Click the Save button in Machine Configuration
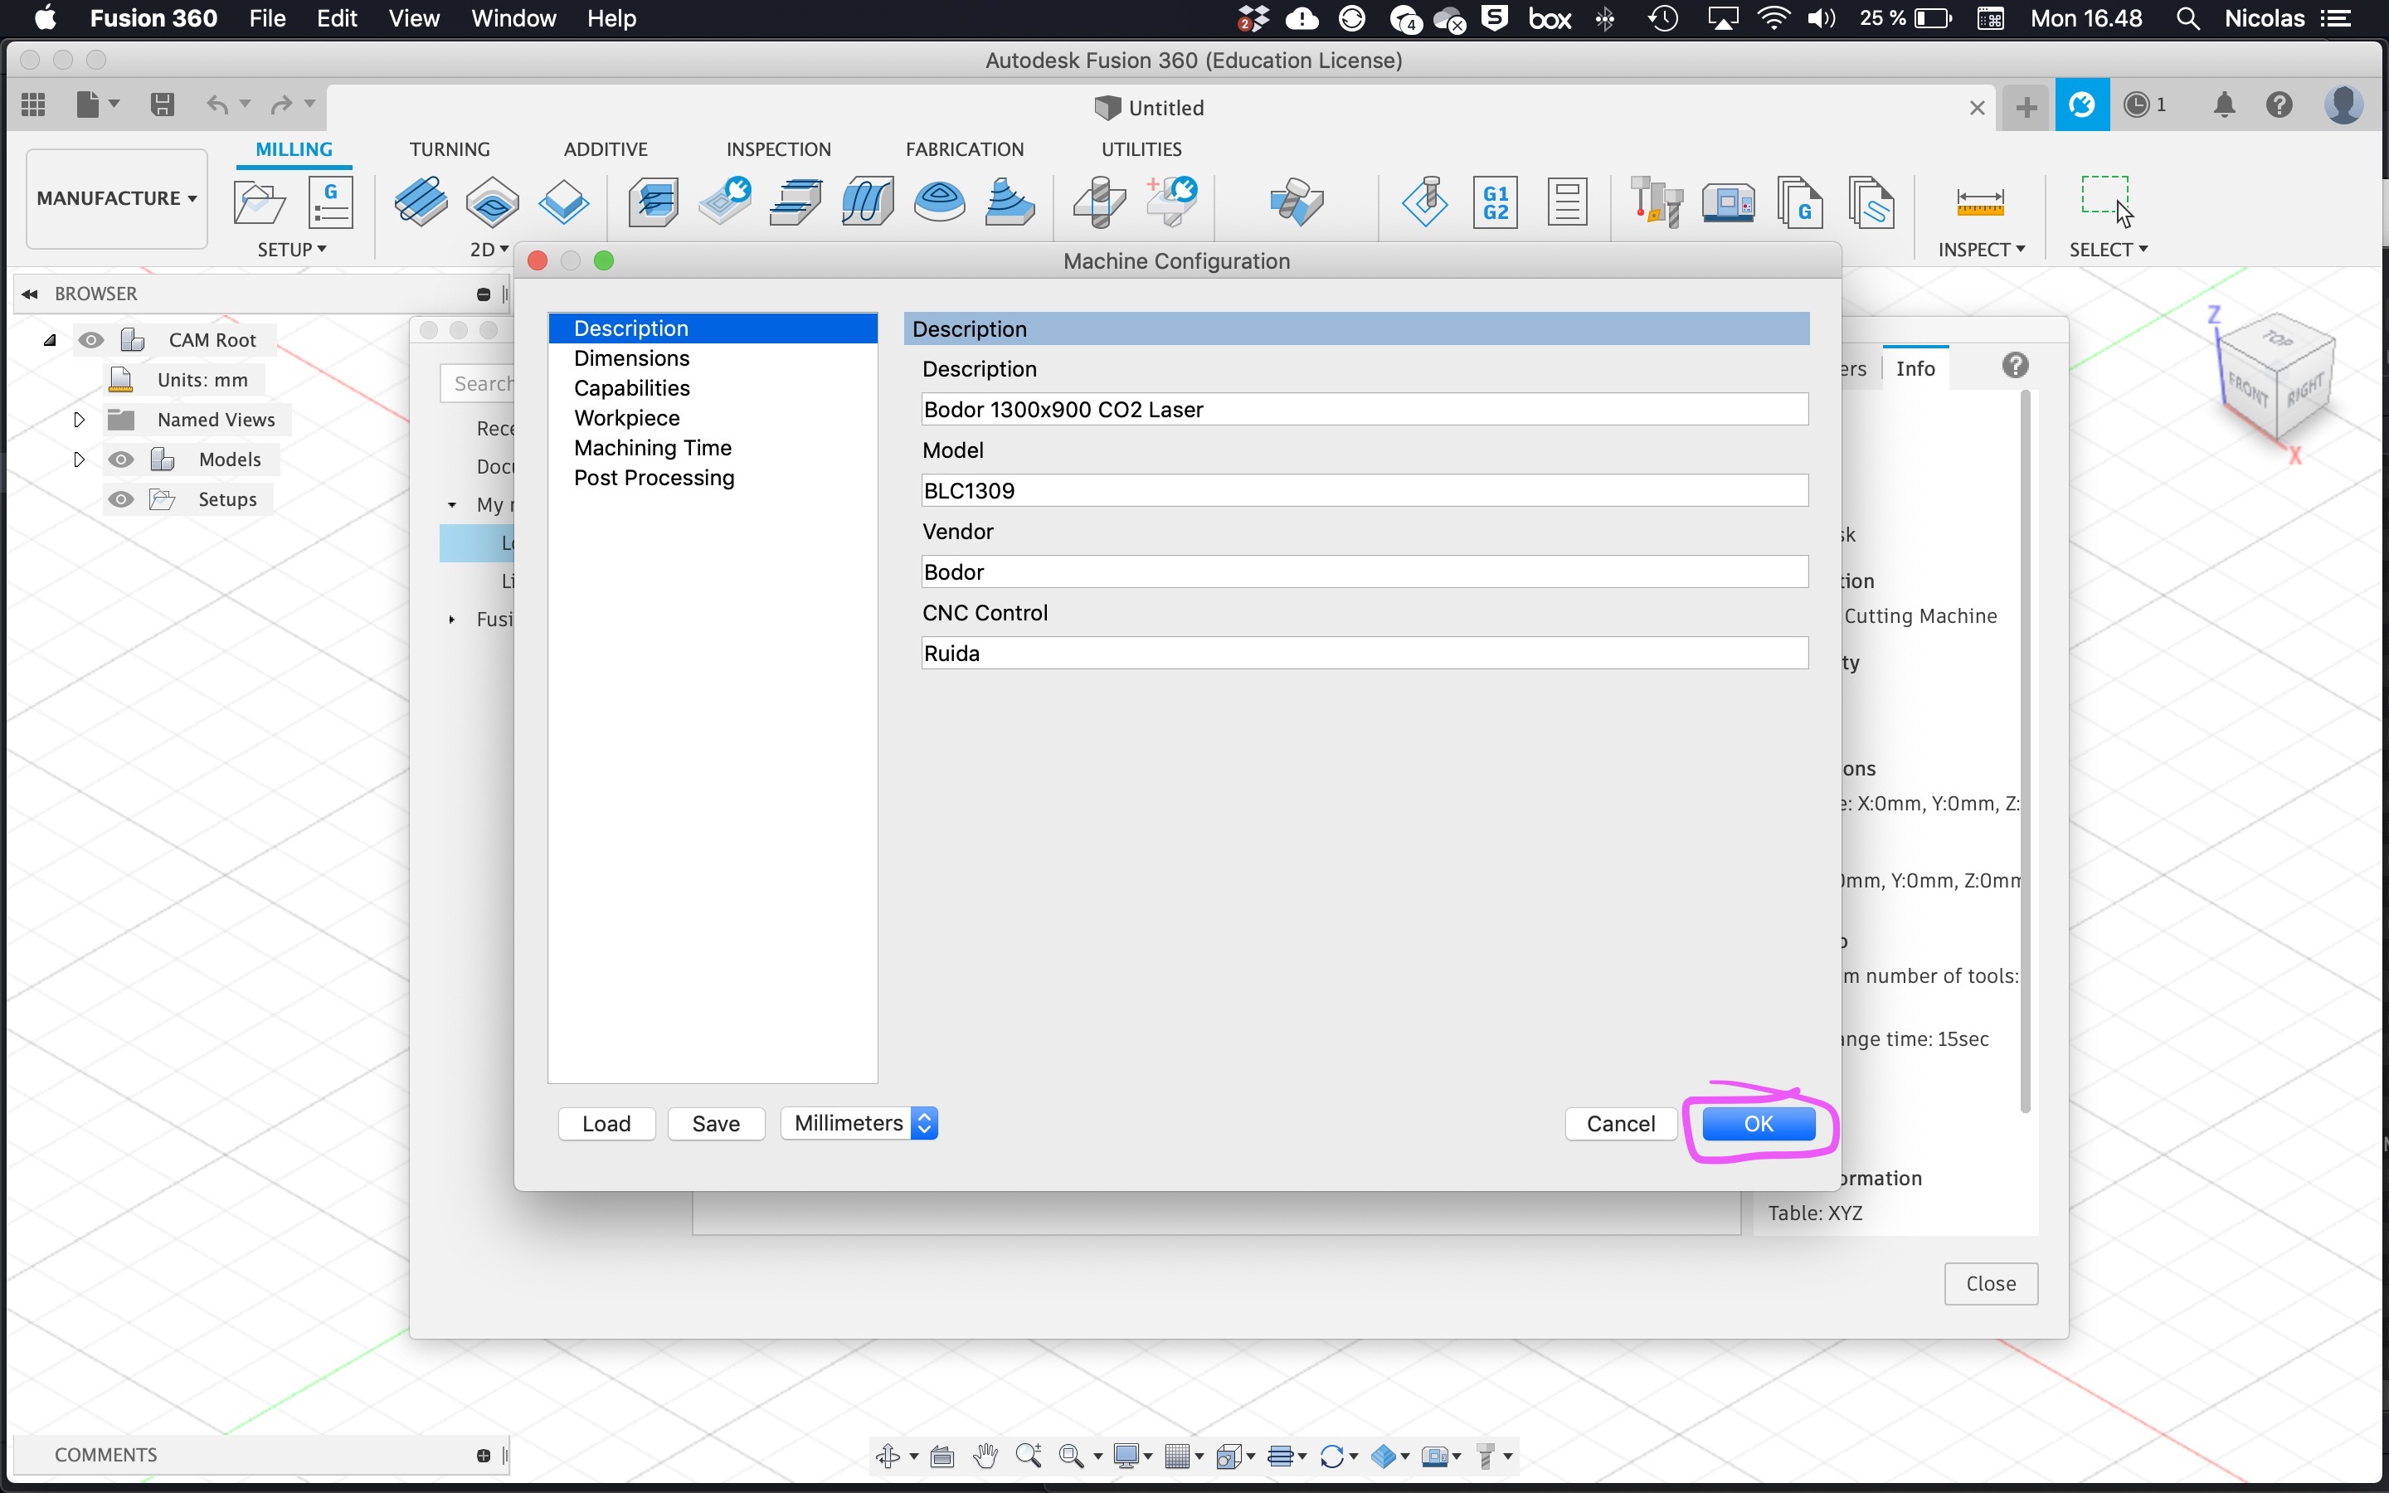2389x1493 pixels. pyautogui.click(x=716, y=1124)
